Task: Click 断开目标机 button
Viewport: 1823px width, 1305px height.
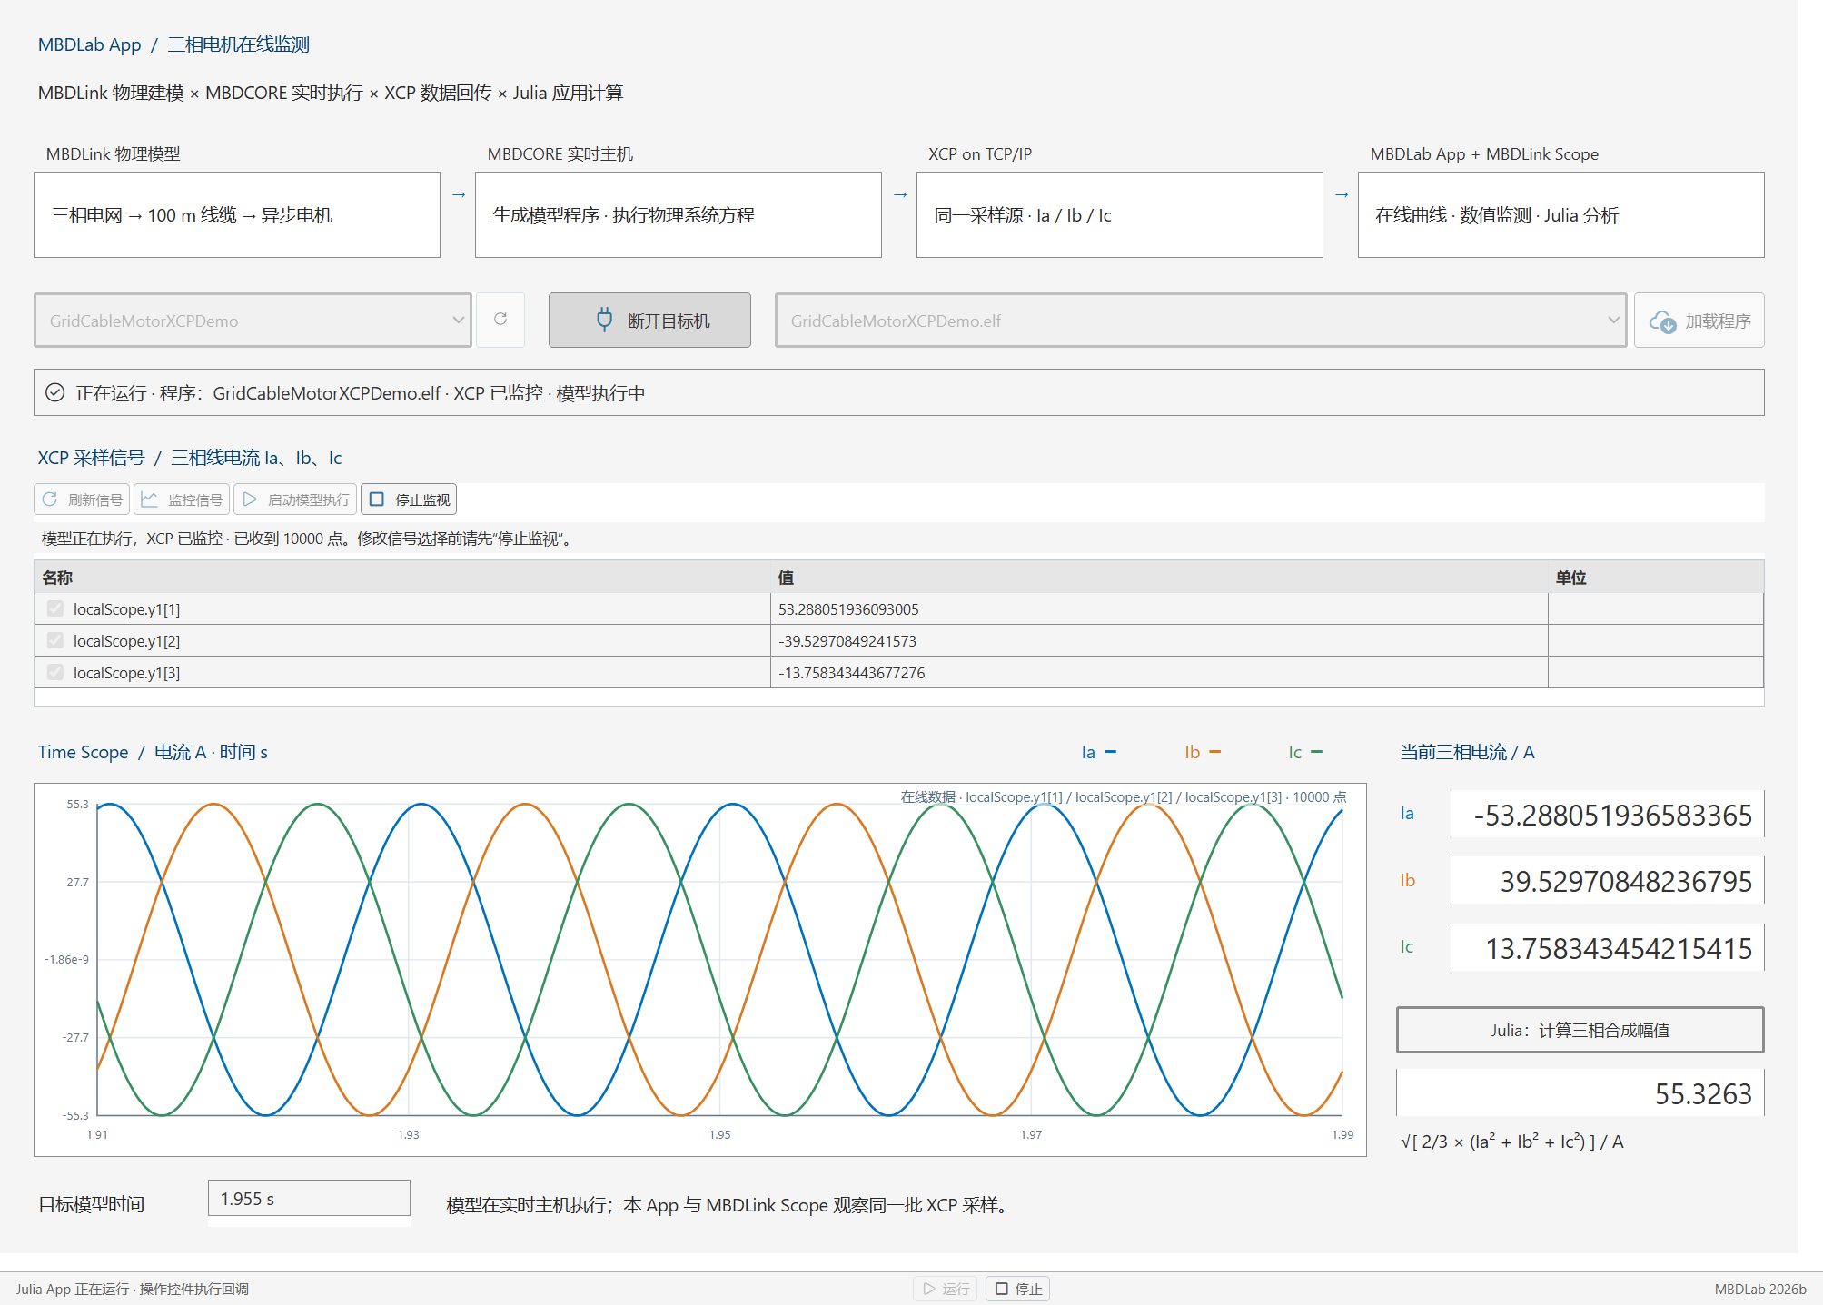Action: click(x=649, y=320)
